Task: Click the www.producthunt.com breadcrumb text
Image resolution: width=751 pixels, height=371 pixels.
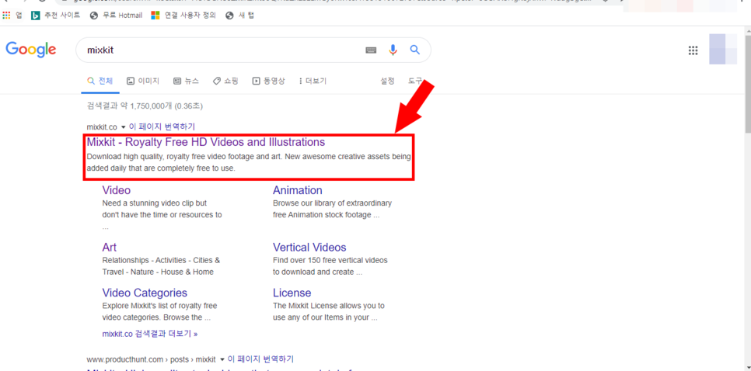Action: [x=152, y=359]
